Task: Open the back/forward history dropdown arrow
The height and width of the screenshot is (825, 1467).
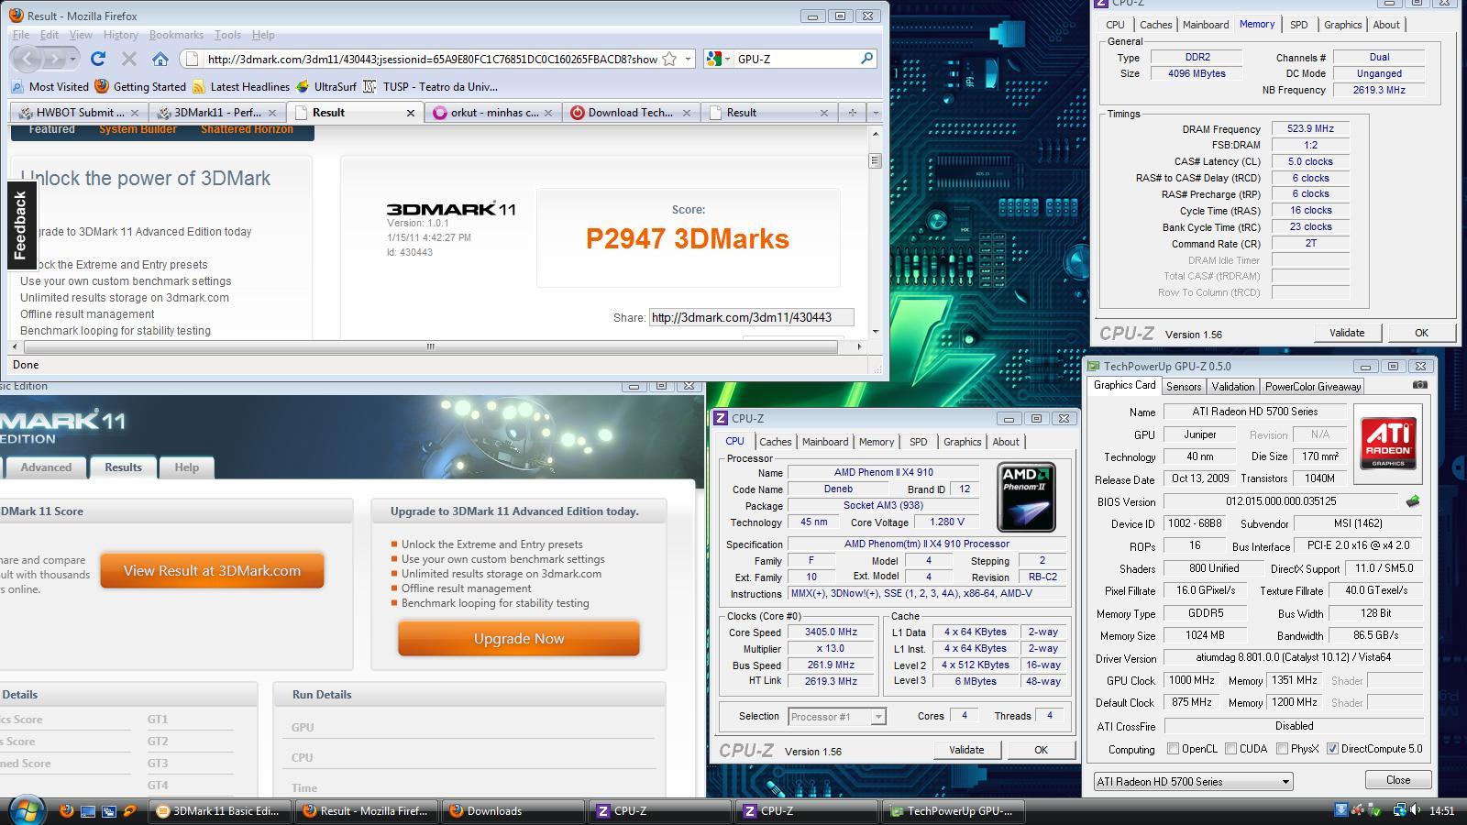Action: (72, 60)
